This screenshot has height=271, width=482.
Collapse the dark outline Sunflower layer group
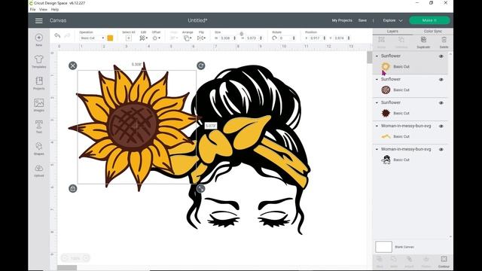click(377, 102)
